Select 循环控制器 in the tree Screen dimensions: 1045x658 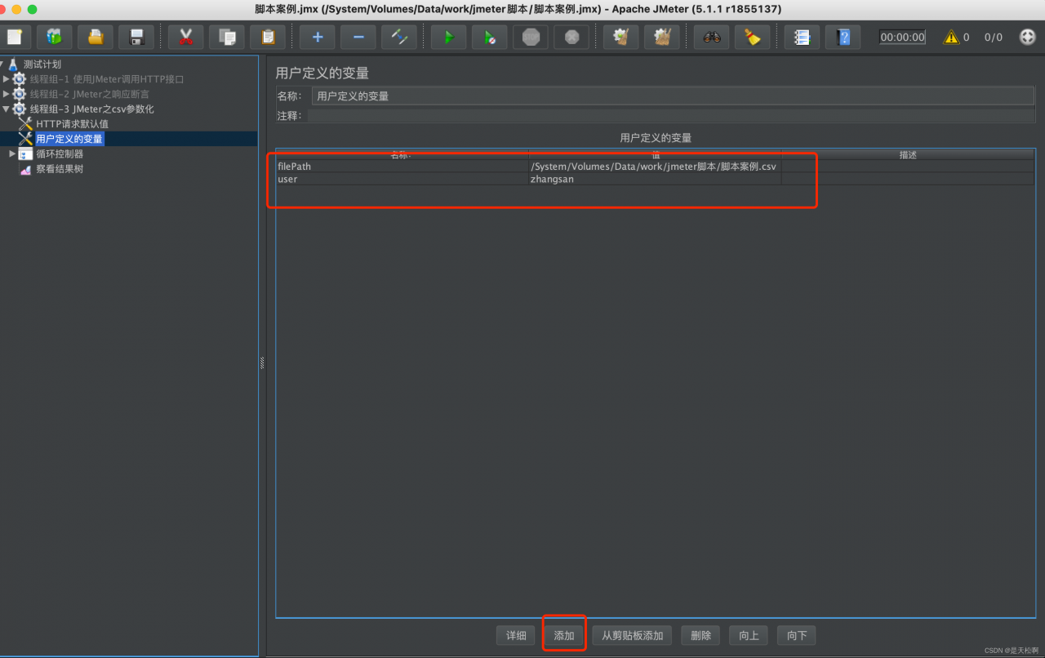pos(60,153)
